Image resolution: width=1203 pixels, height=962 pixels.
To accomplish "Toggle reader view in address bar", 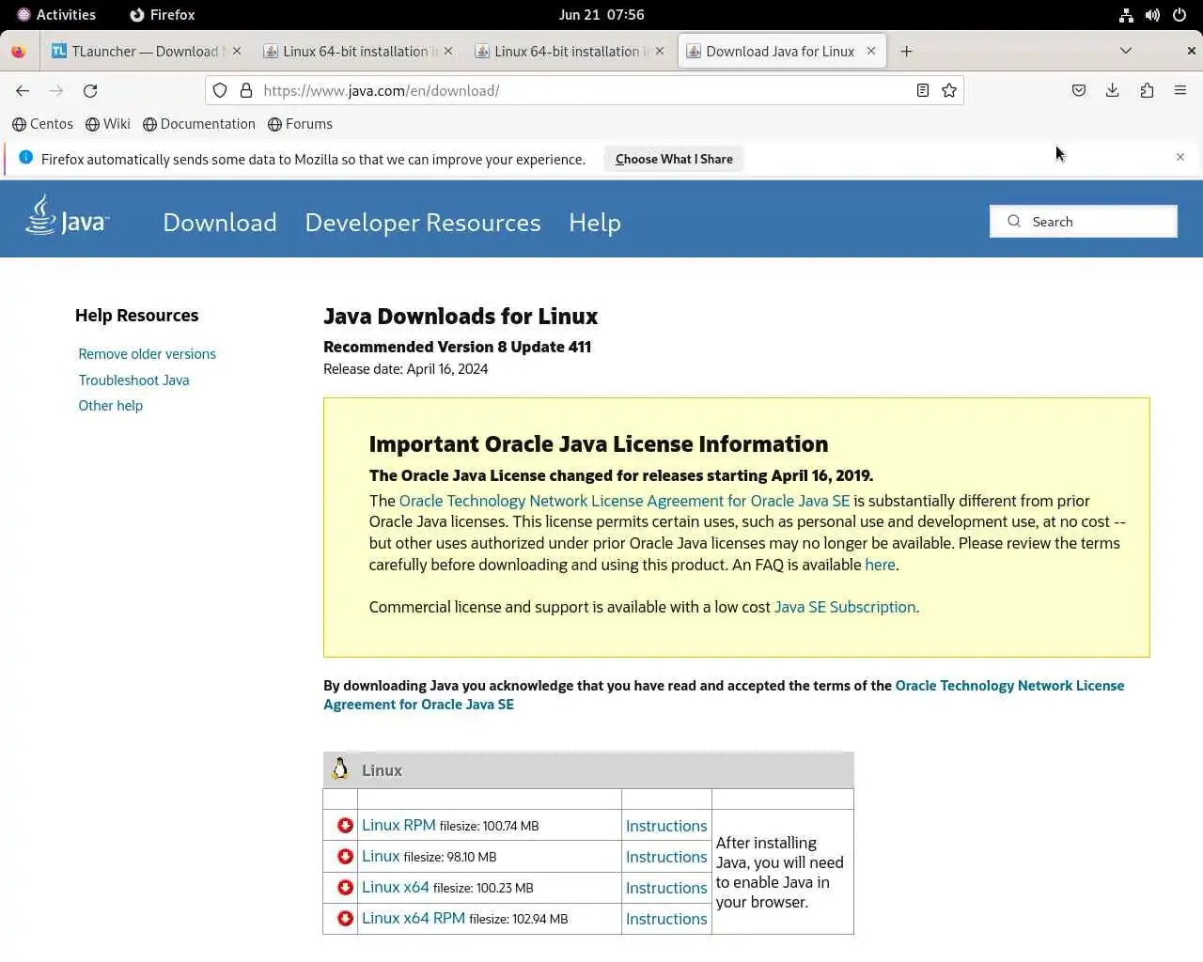I will (x=923, y=90).
